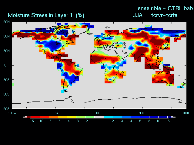Pick the blue swatch between 8 and 10
The width and height of the screenshot is (194, 145).
(154, 117)
